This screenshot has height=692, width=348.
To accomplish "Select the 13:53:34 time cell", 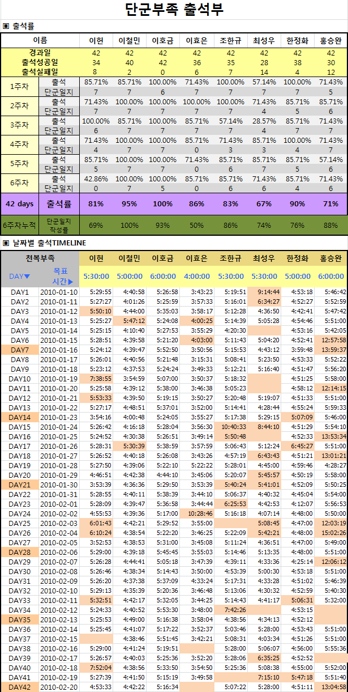I will coord(330,436).
